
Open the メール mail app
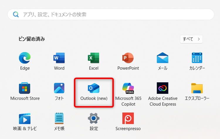coord(163,58)
